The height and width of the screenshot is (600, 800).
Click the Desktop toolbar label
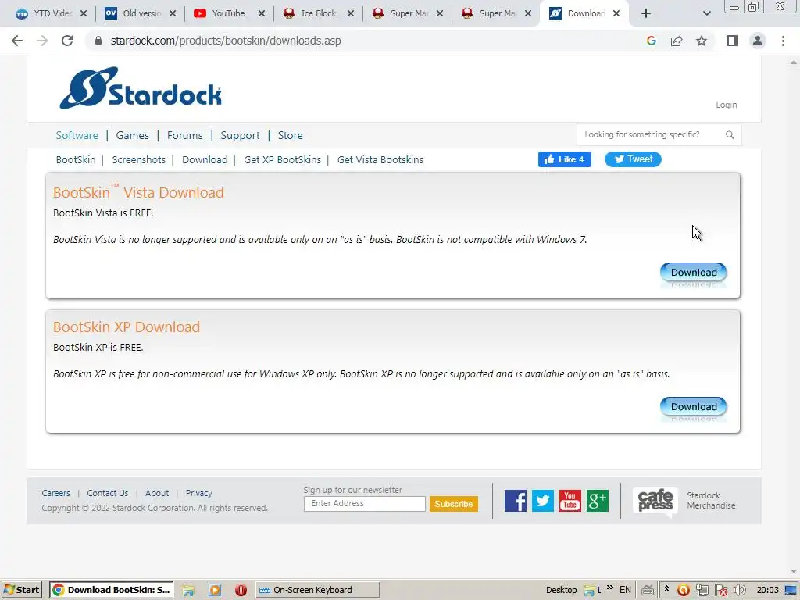point(561,590)
